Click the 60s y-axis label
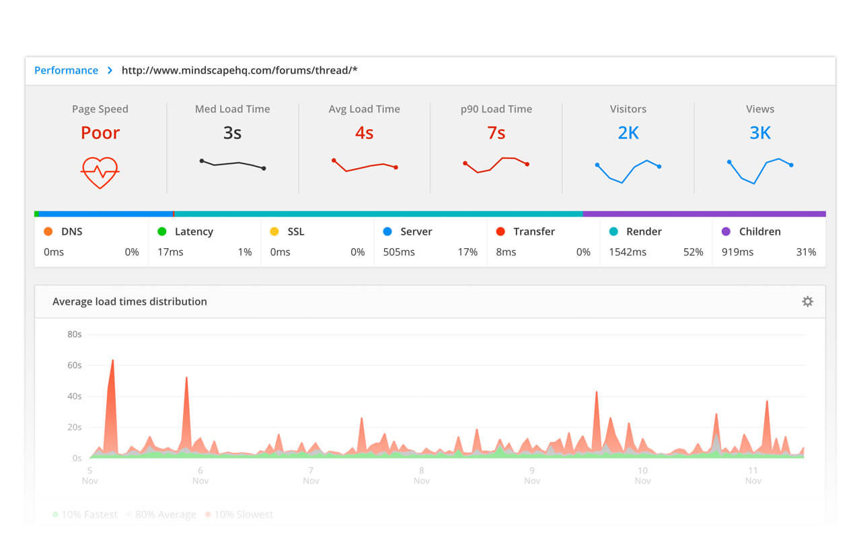This screenshot has width=861, height=538. [74, 365]
